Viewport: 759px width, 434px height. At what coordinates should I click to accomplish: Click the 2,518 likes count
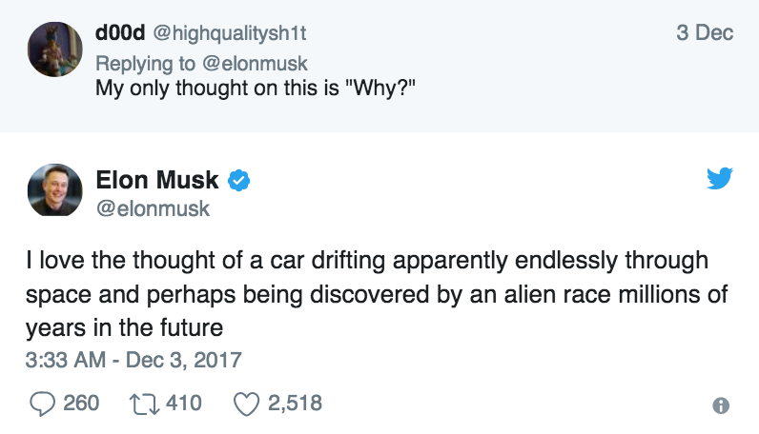click(295, 404)
